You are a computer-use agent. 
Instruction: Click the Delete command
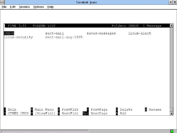[126, 109]
